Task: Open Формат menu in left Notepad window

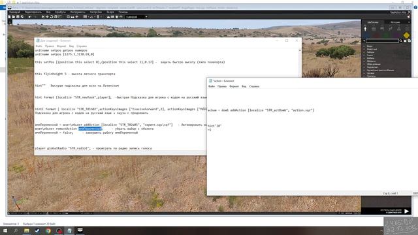Action: coord(61,46)
